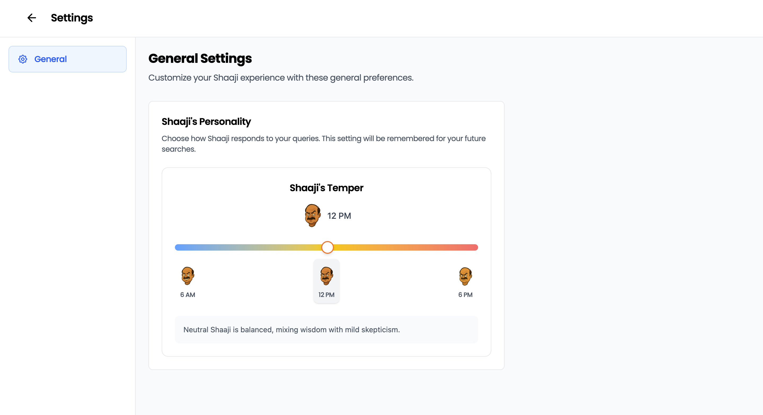Click the back arrow icon
The image size is (763, 415).
tap(32, 18)
